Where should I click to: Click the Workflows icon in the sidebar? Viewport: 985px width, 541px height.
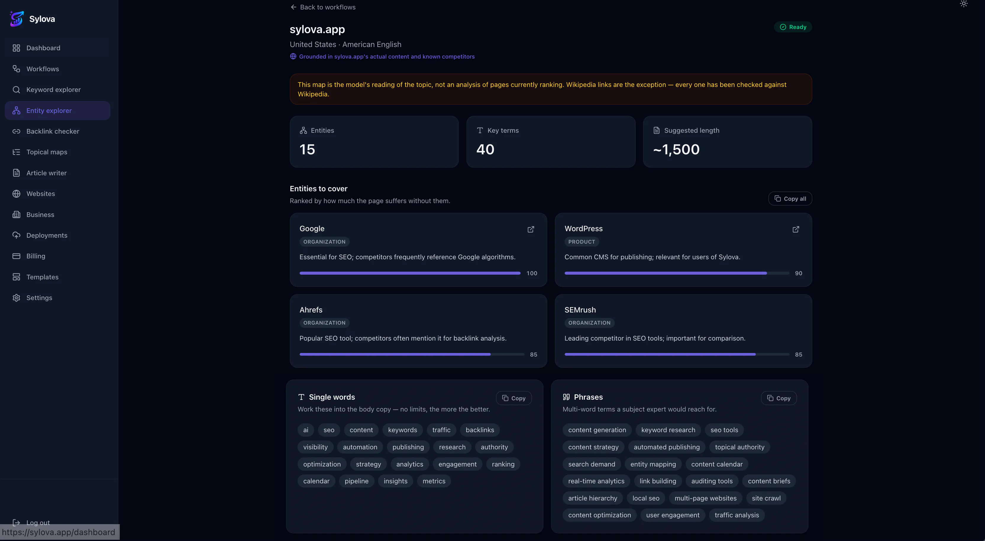click(x=16, y=69)
